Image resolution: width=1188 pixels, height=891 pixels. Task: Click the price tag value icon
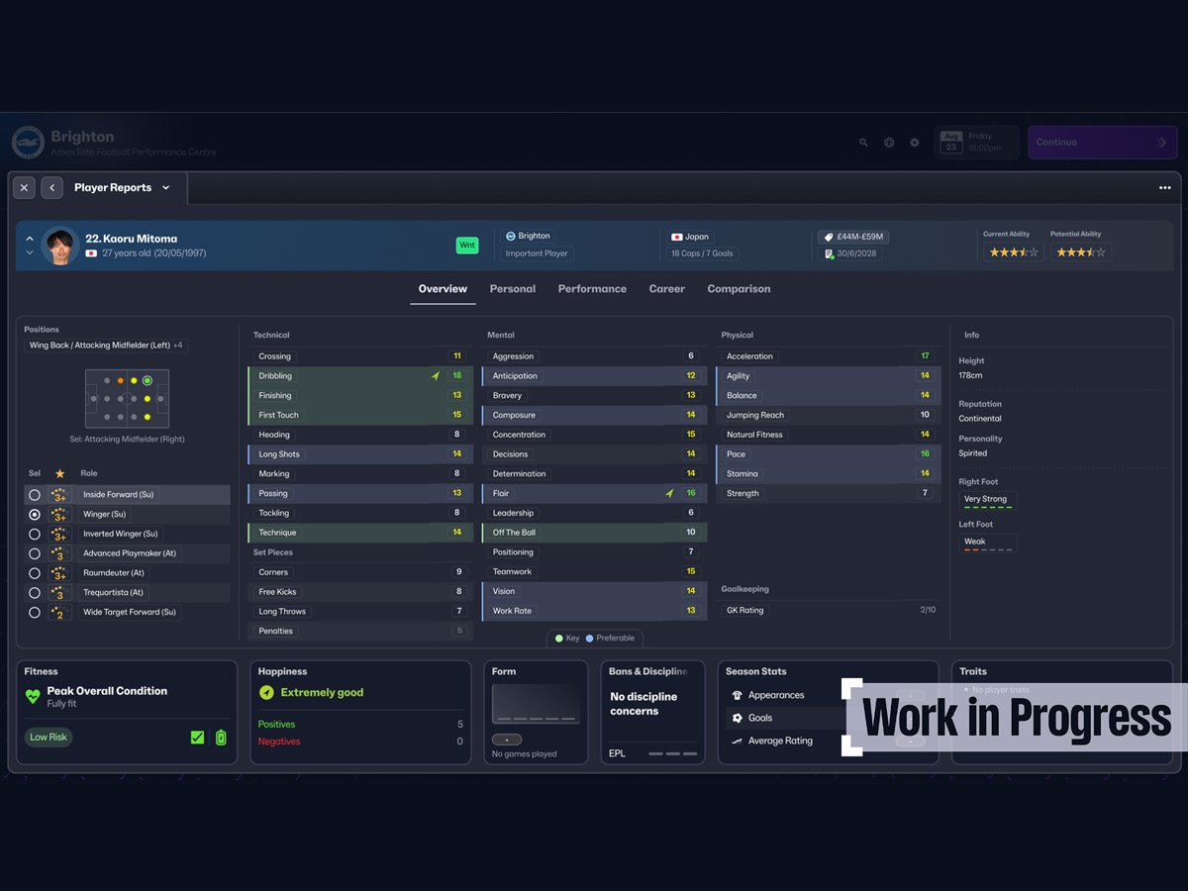[828, 237]
